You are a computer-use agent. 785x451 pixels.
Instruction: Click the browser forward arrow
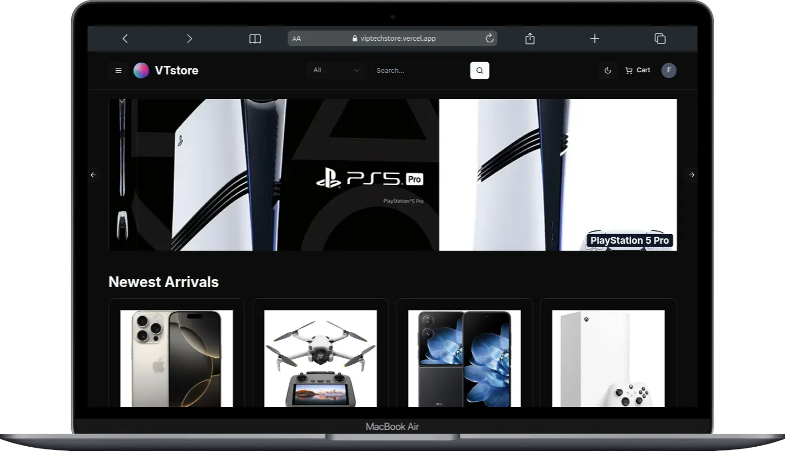[x=189, y=39]
